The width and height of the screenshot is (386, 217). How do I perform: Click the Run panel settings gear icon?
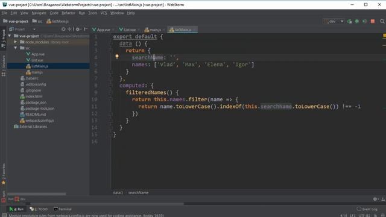(x=375, y=199)
